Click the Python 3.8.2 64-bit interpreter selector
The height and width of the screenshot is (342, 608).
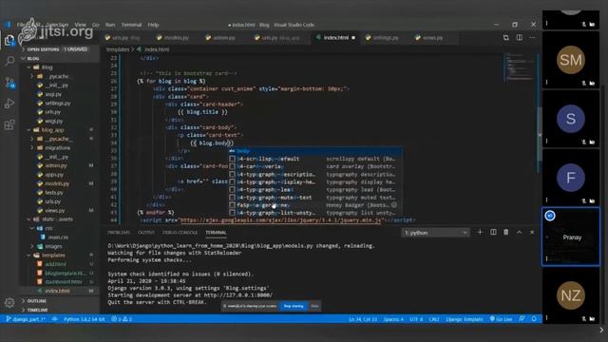(85, 319)
